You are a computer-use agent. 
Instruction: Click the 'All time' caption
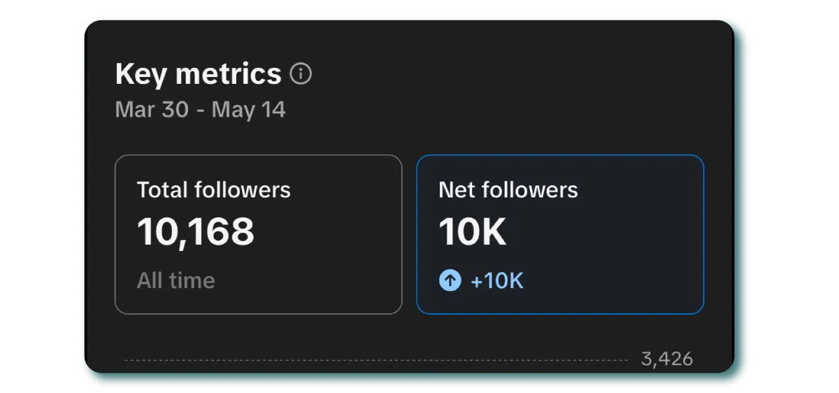(176, 281)
